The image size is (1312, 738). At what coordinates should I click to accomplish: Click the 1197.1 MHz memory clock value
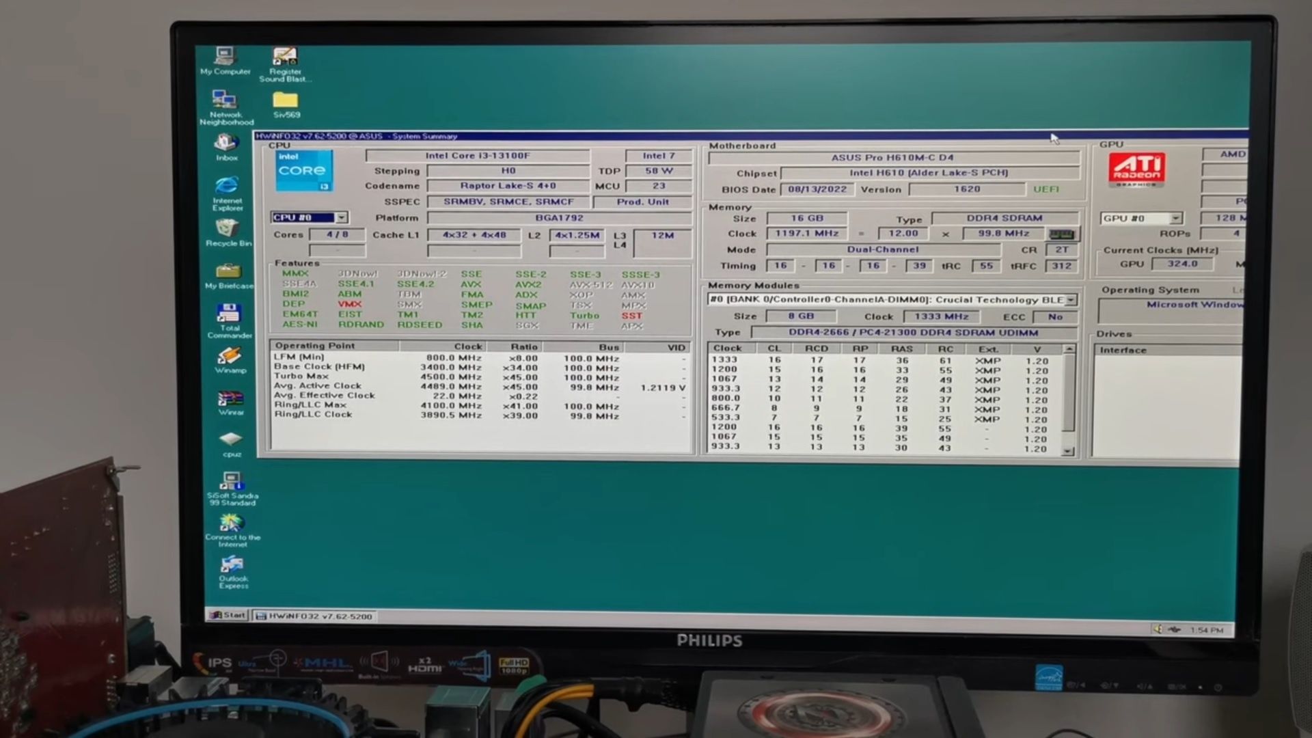806,234
